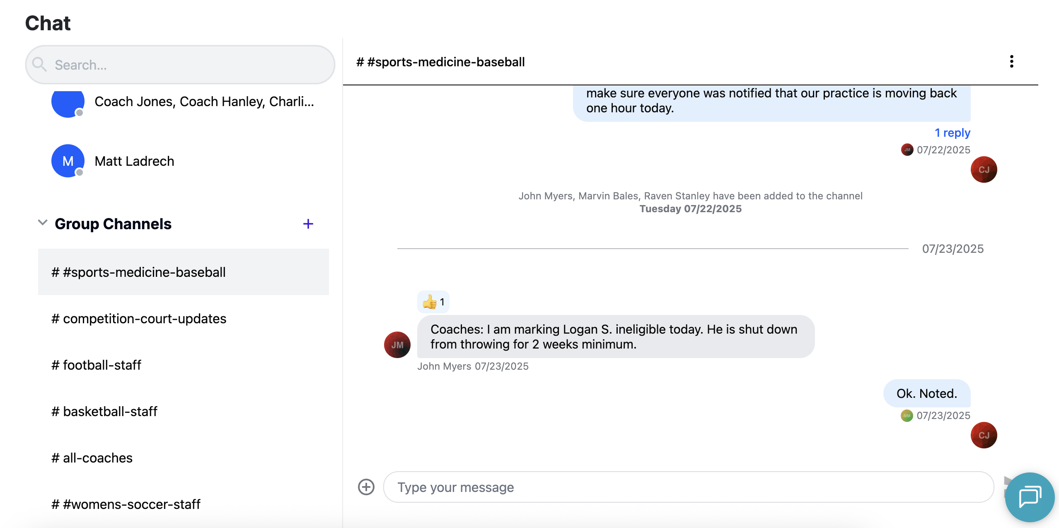This screenshot has width=1059, height=528.
Task: Click Matt Ladrech's M avatar
Action: pyautogui.click(x=68, y=161)
